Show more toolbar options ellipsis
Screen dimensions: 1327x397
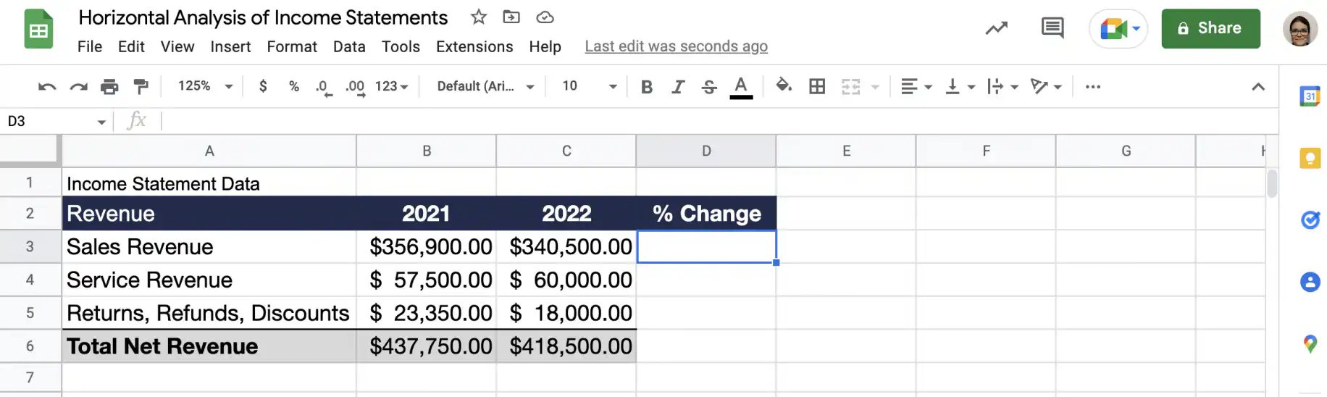[1093, 87]
